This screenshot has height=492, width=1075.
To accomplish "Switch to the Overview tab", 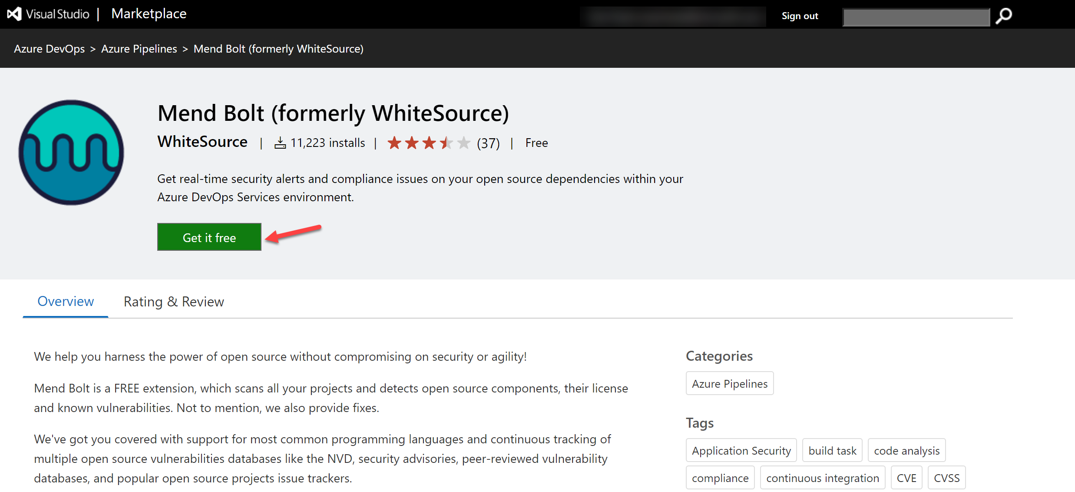I will [66, 301].
